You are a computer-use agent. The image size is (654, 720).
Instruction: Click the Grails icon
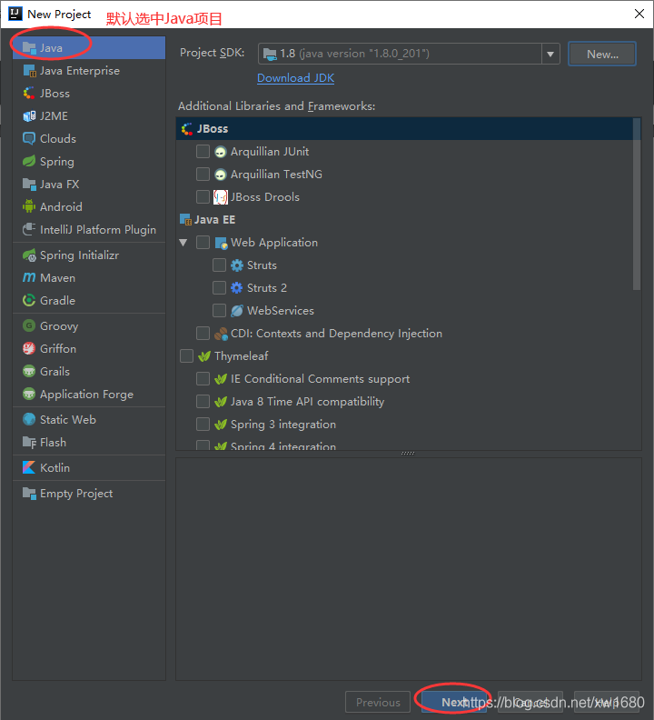(29, 371)
